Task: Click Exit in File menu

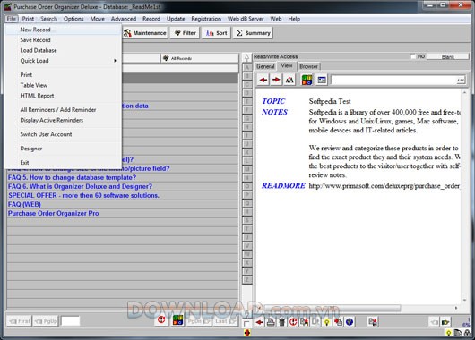Action: pos(63,163)
